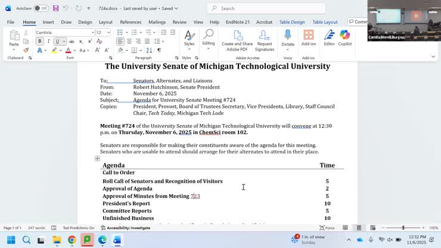The image size is (441, 248).
Task: Launch Copilot from the ribbon
Action: (x=345, y=38)
